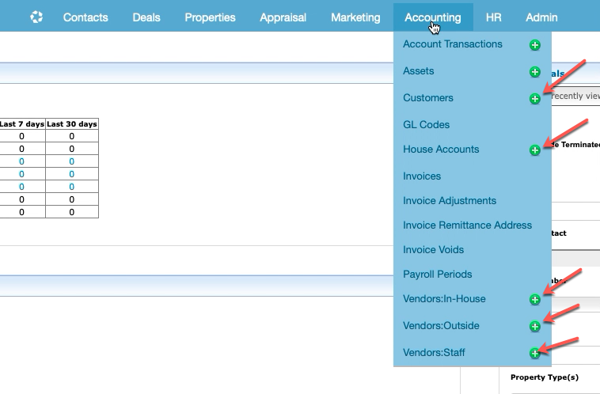Click plus icon next to Vendors:Outside
This screenshot has height=394, width=600.
(x=535, y=326)
